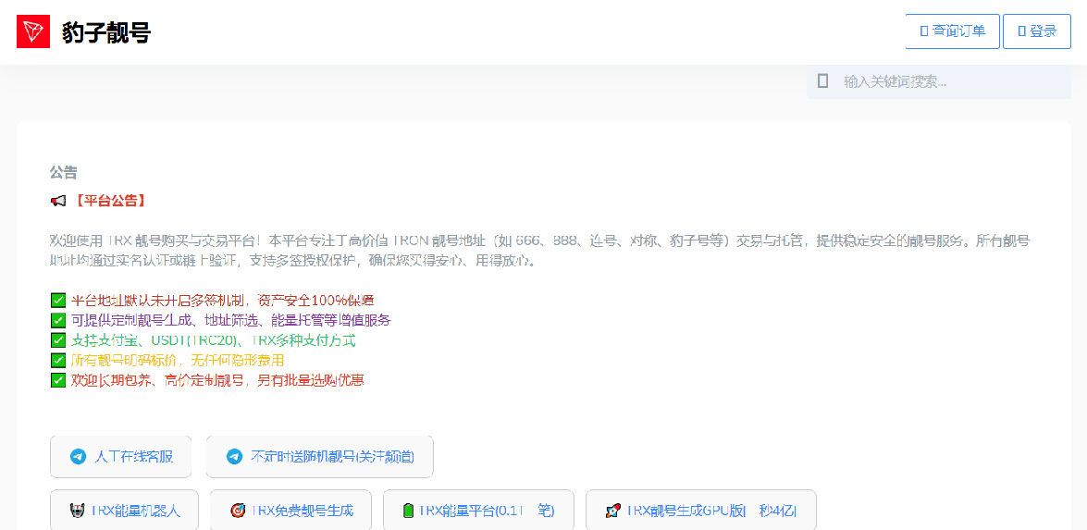
Task: Click the welcome paragraph starting 欢迎使用 TRX
Action: pyautogui.click(x=539, y=251)
